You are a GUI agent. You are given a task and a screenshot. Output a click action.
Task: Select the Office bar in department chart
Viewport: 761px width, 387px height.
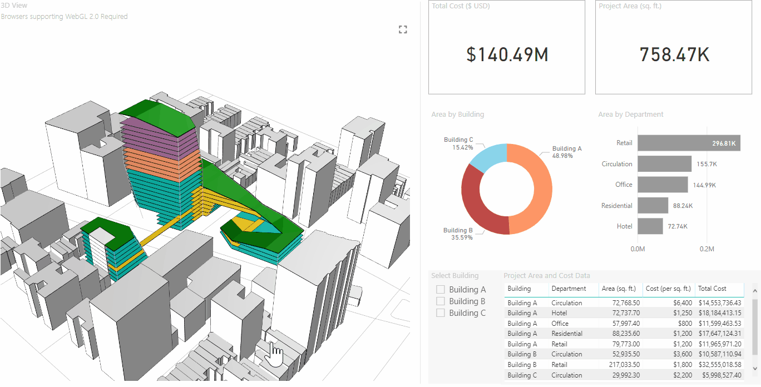pyautogui.click(x=663, y=185)
